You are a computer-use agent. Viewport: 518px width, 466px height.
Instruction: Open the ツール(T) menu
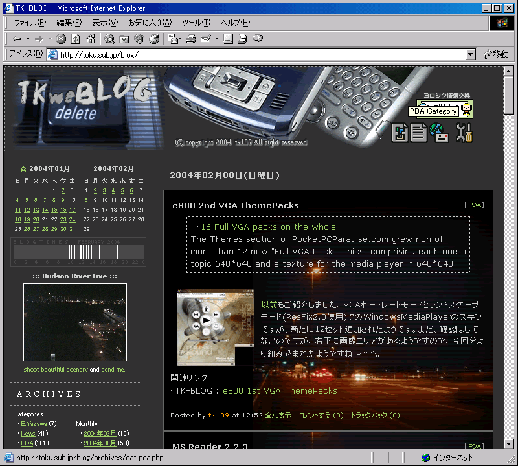click(x=196, y=23)
